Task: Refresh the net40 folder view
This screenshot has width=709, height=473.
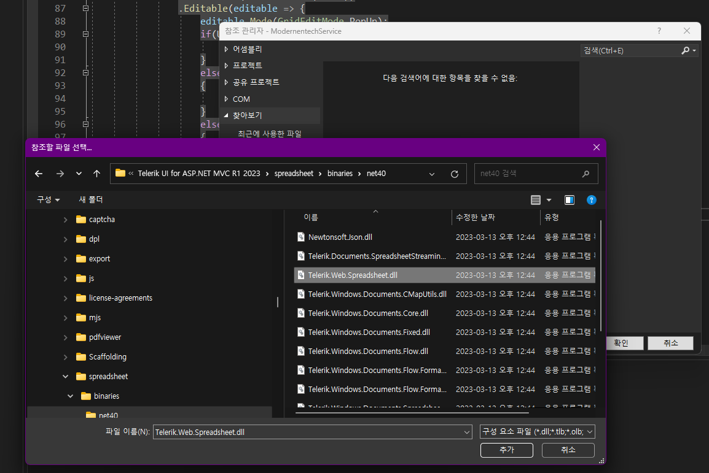Action: click(x=454, y=174)
